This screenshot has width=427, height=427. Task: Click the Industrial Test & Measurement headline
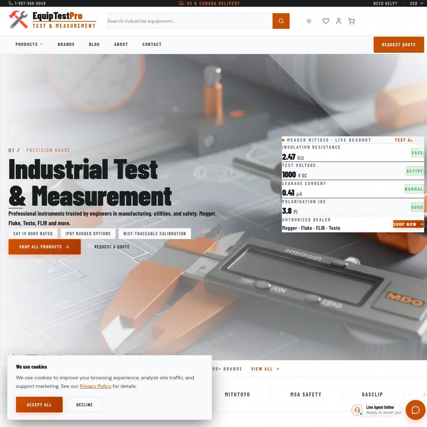coord(90,183)
